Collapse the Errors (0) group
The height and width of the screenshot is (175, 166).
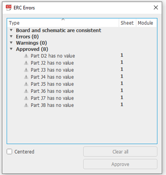tap(11, 36)
